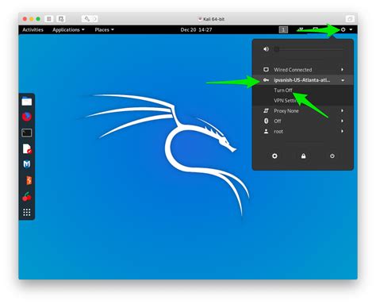Image resolution: width=376 pixels, height=304 pixels.
Task: Click the dropdown arrow beside power icon
Action: pos(351,29)
